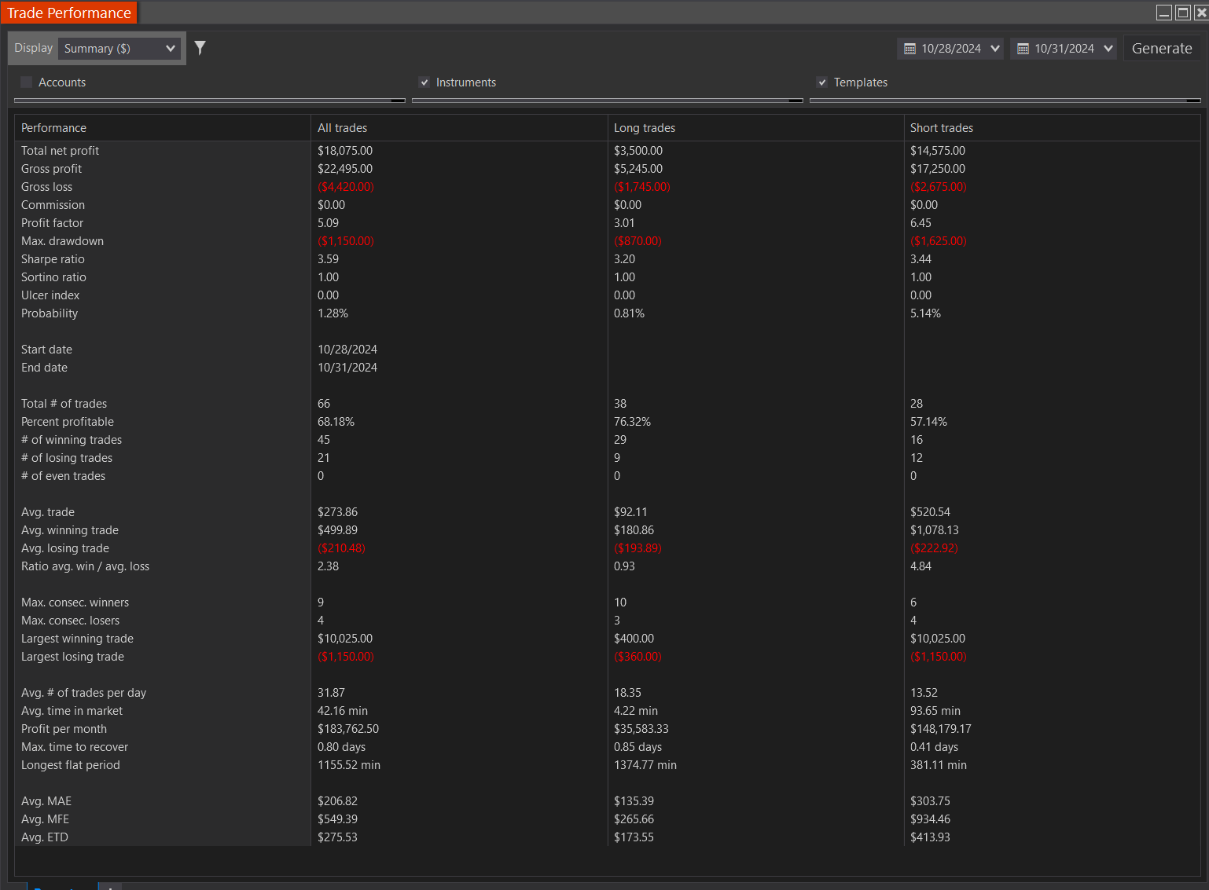Click the Generate button
1209x890 pixels.
tap(1162, 49)
